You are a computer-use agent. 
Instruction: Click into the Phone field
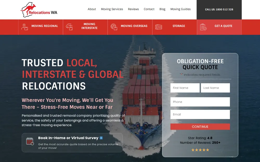pyautogui.click(x=200, y=102)
